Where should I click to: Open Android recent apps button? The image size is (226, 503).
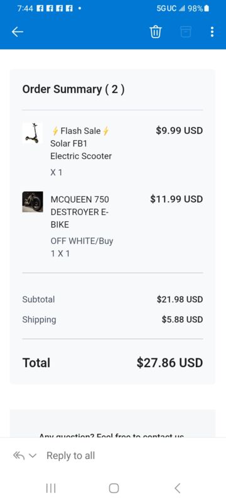[51, 489]
